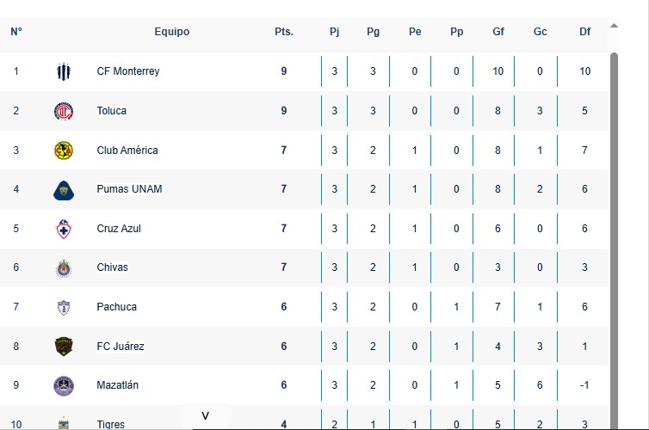The height and width of the screenshot is (430, 649).
Task: Click the vertical scrollbar thumb
Action: [x=614, y=232]
